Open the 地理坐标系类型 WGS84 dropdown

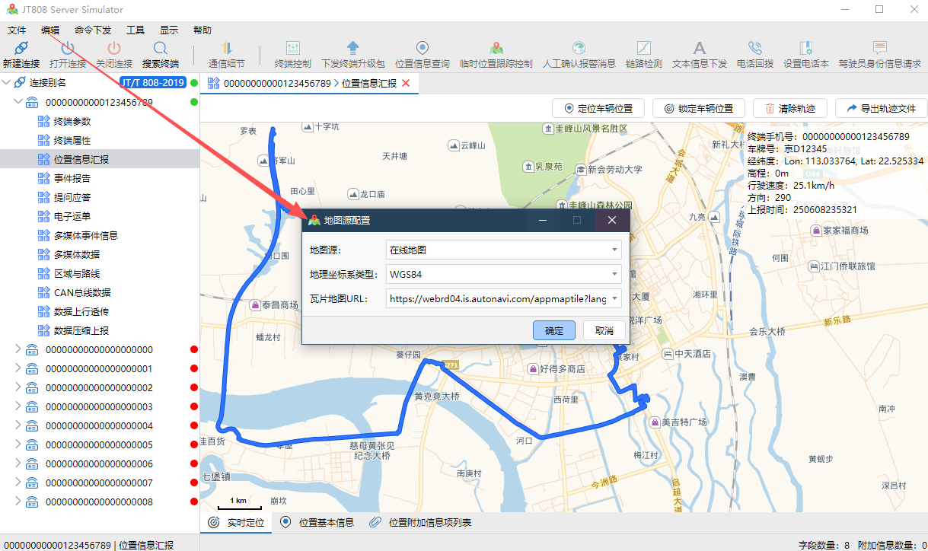[614, 274]
